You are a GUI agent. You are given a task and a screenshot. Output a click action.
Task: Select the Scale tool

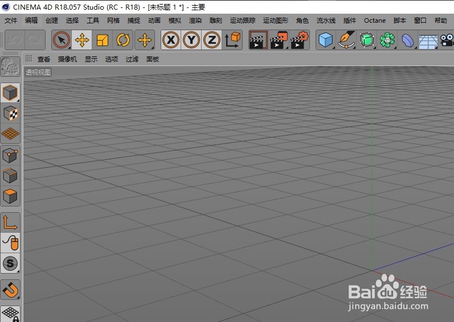[102, 40]
